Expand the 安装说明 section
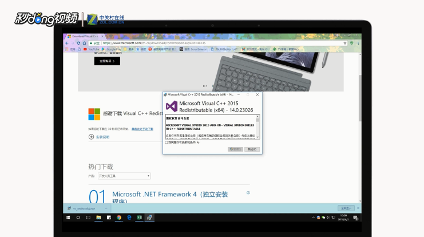The image size is (424, 237). point(99,137)
